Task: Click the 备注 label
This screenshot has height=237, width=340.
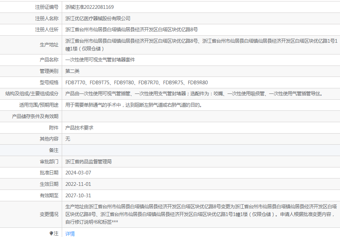Action: (54, 150)
